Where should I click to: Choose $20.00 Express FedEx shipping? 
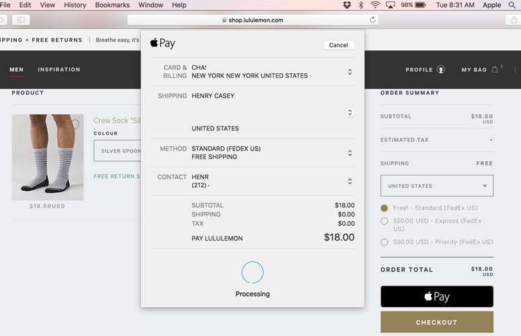(385, 221)
